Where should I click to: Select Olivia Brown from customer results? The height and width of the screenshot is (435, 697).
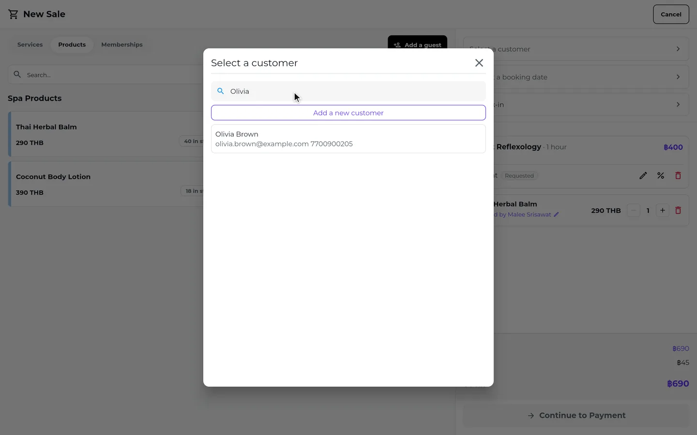coord(348,139)
